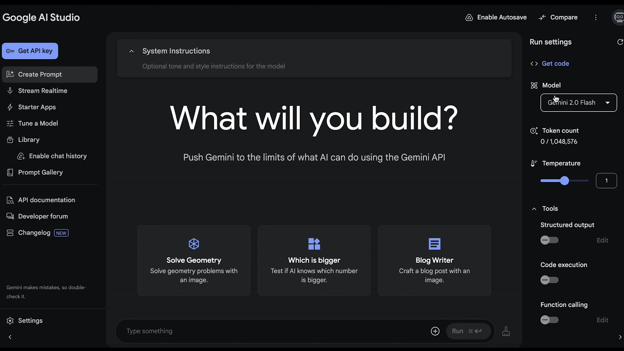The width and height of the screenshot is (624, 351).
Task: Open the three-dot more options menu
Action: pos(596,17)
